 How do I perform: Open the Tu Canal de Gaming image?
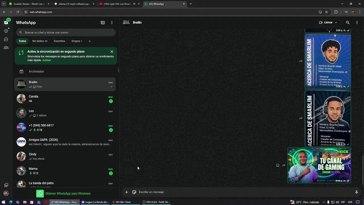(319, 165)
